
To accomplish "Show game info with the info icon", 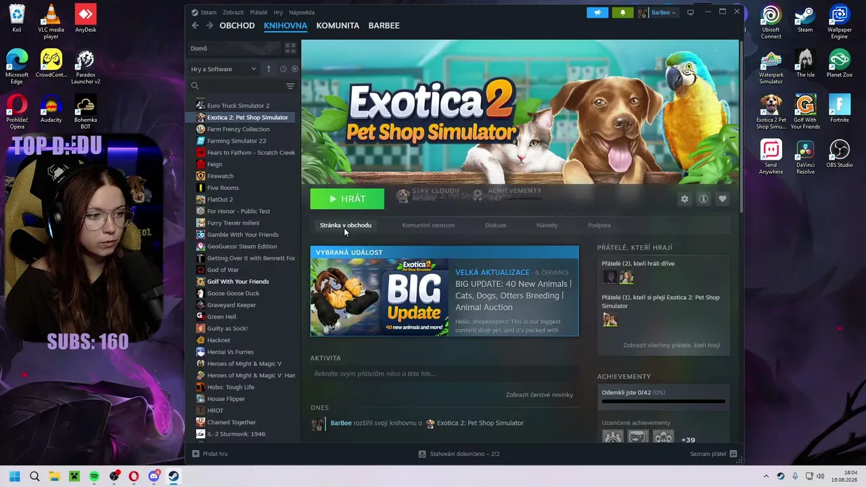I will (x=704, y=199).
